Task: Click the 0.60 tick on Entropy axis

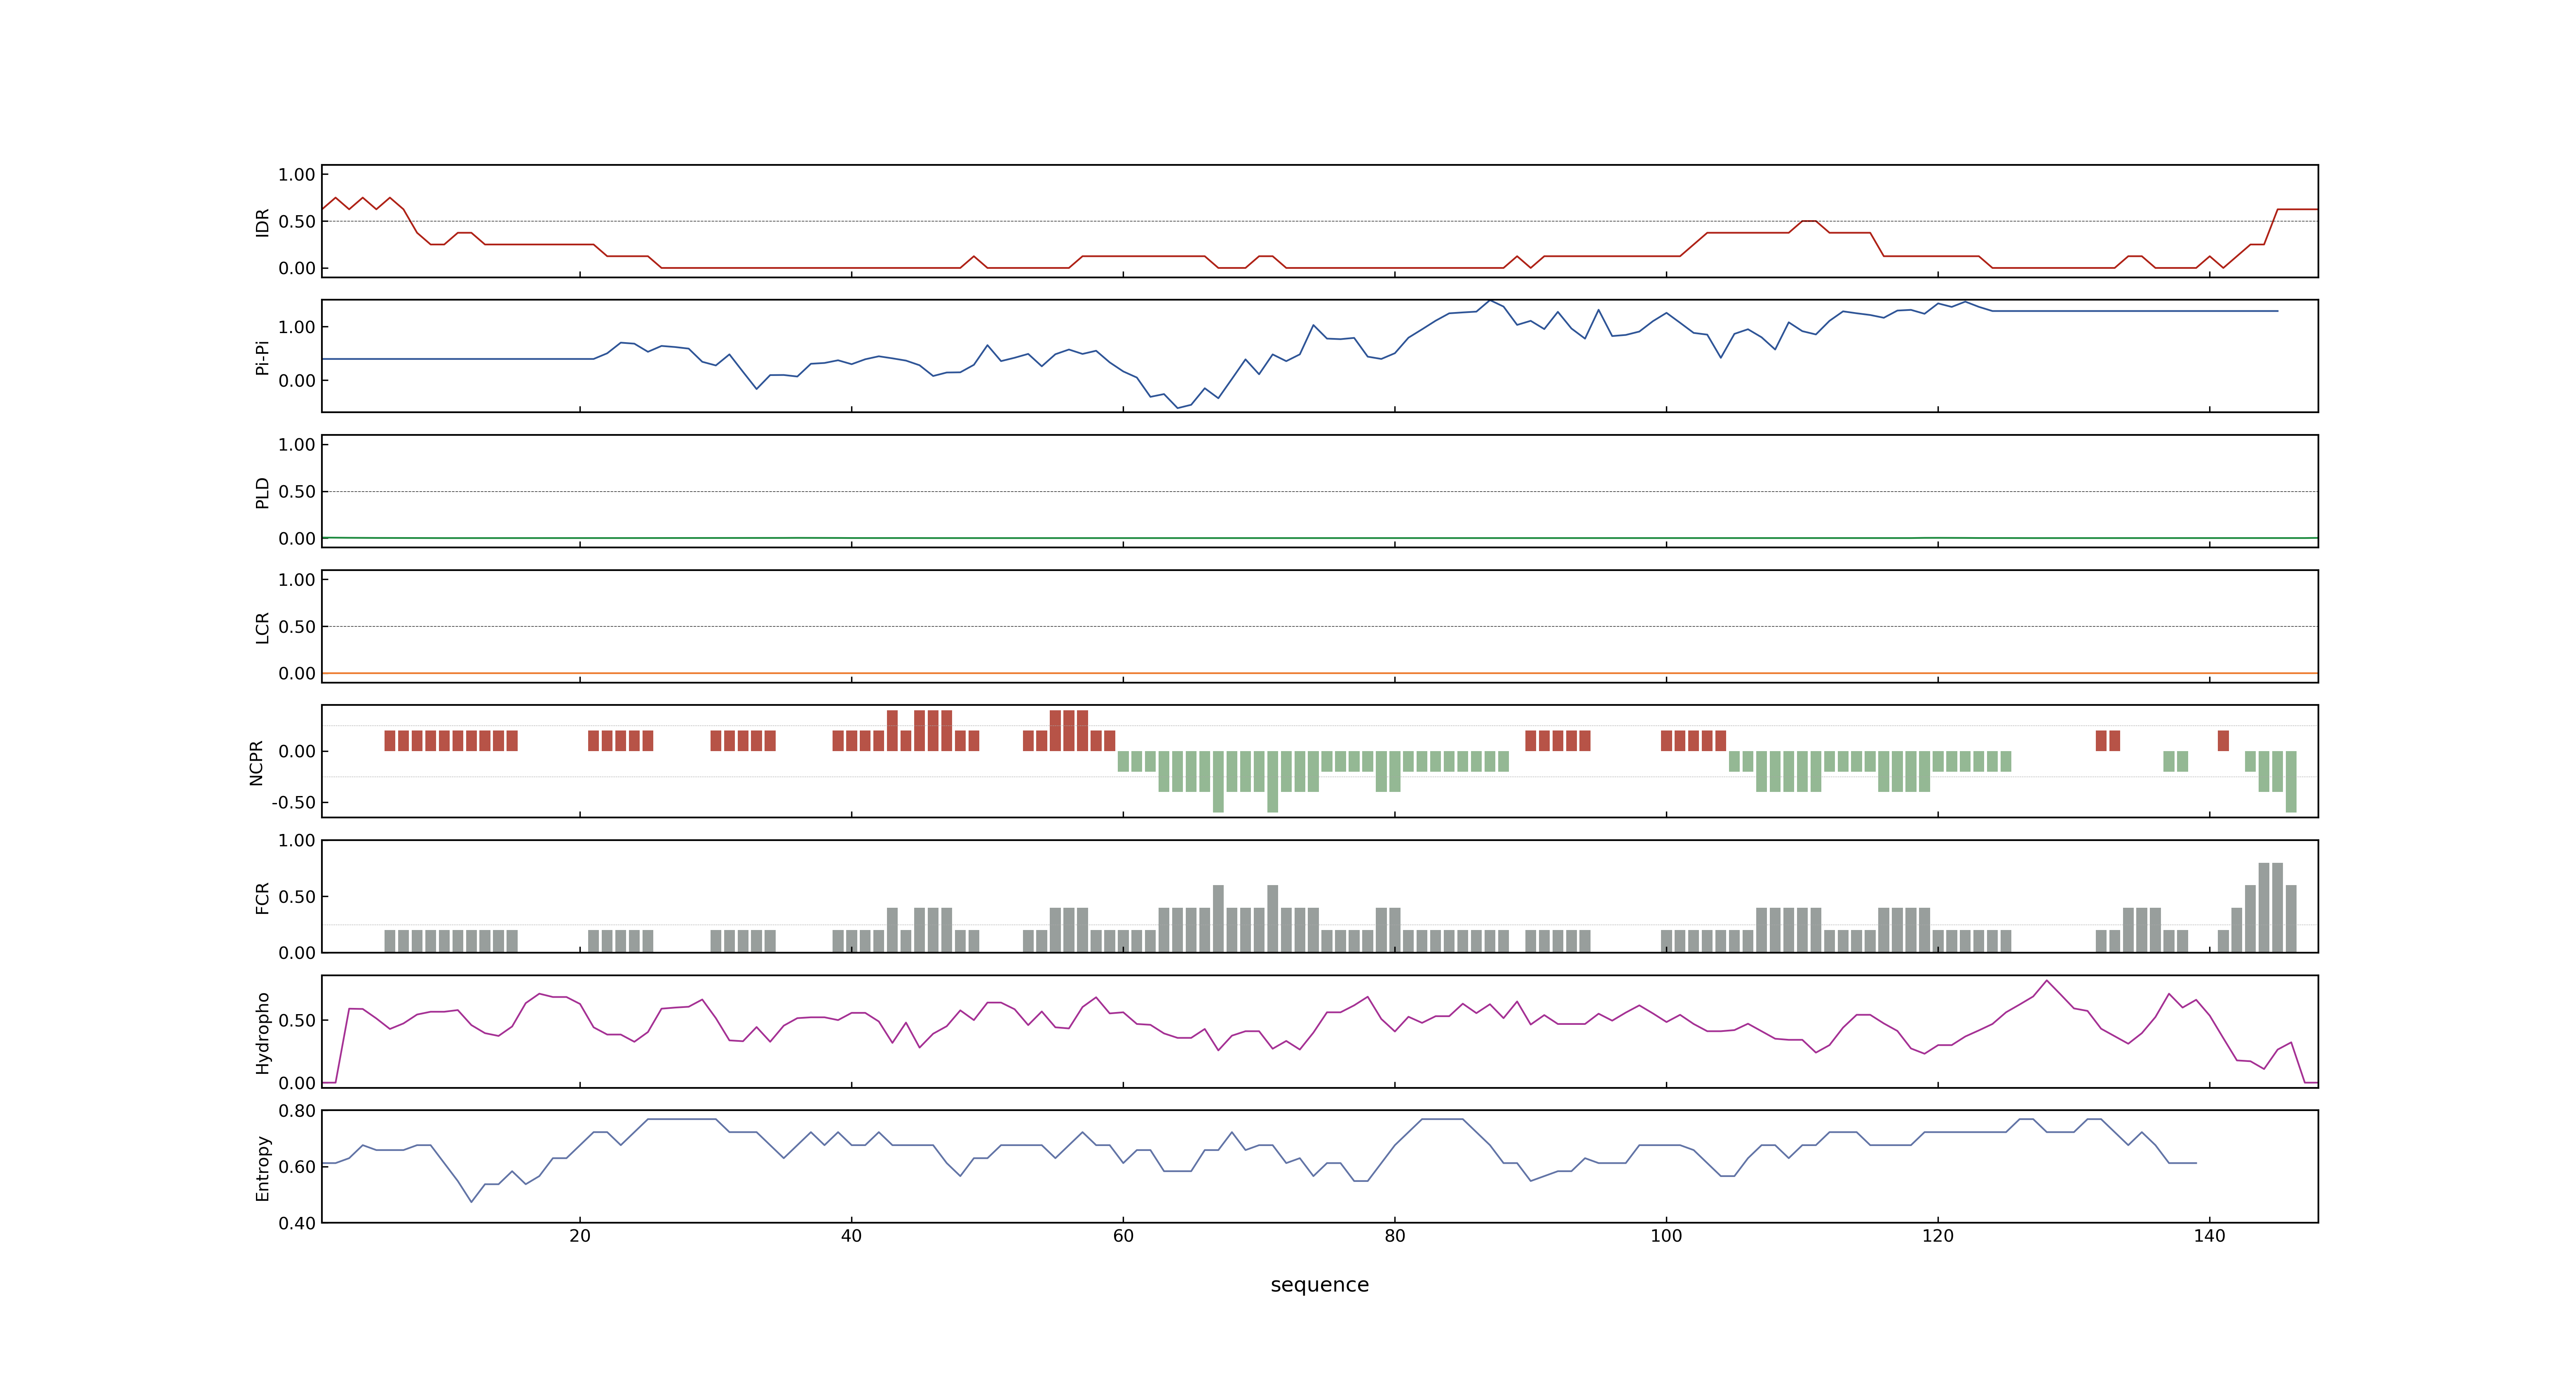Action: click(297, 1167)
